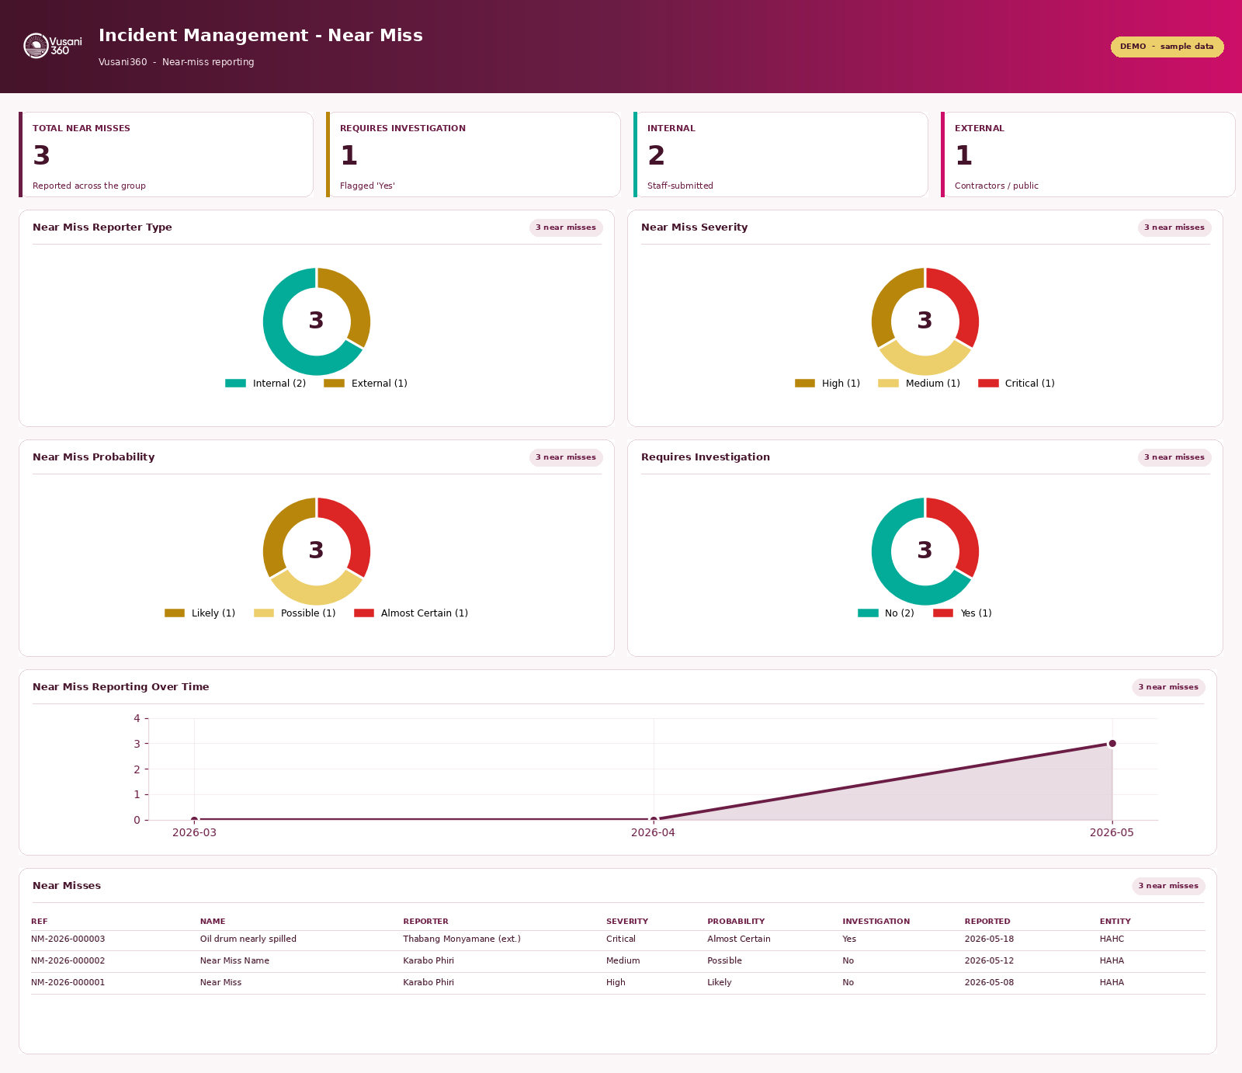Click the Vusani 360 logo

(52, 46)
